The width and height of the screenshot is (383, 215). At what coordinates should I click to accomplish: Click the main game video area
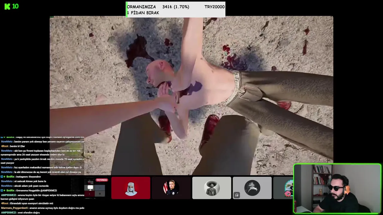pos(191,96)
